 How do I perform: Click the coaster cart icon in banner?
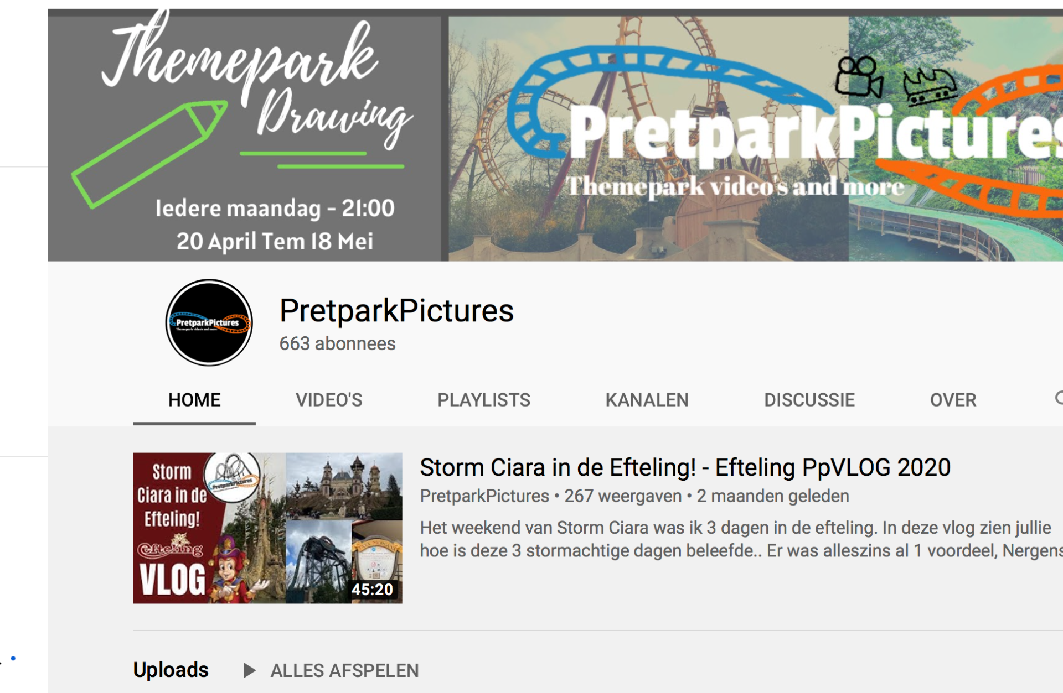coord(929,86)
